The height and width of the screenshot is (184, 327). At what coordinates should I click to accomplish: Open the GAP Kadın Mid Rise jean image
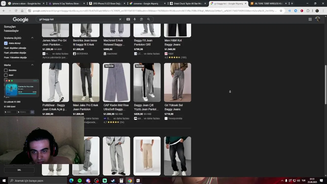tap(116, 83)
